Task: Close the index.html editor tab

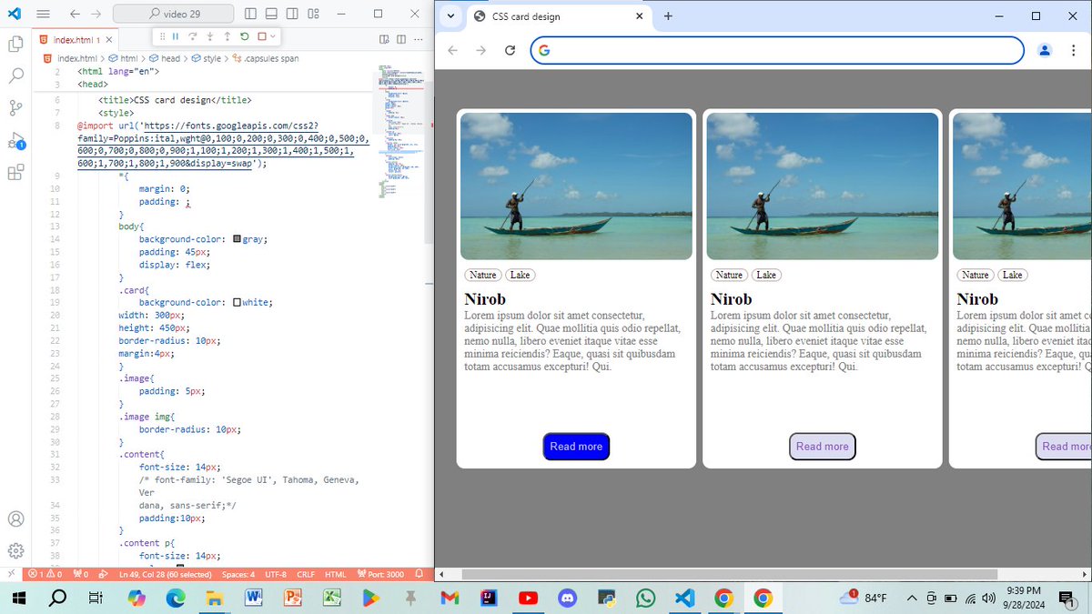Action: (x=110, y=40)
